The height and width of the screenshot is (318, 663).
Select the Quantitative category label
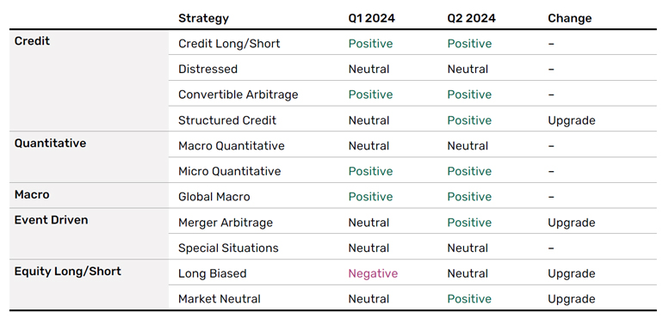point(50,144)
